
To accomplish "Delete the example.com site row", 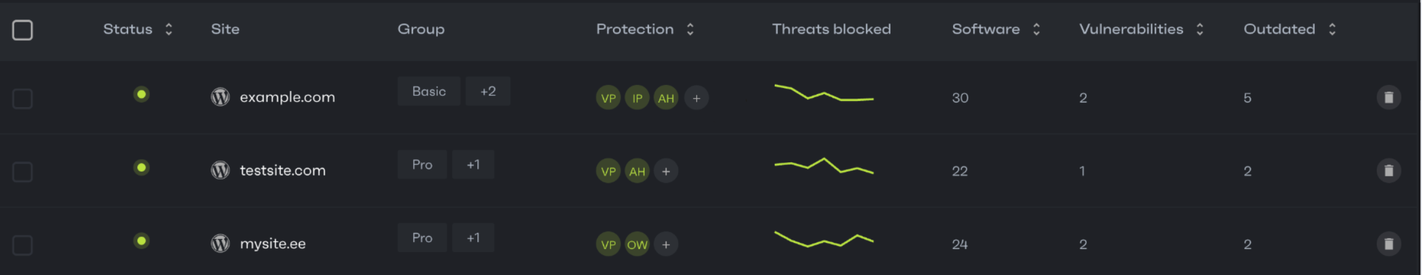I will (x=1389, y=98).
